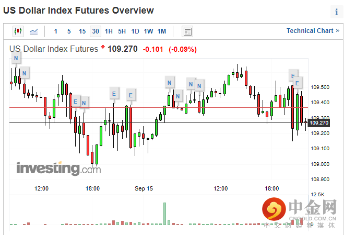The image size is (344, 235).
Task: Choose the 1M timeframe
Action: point(162,31)
